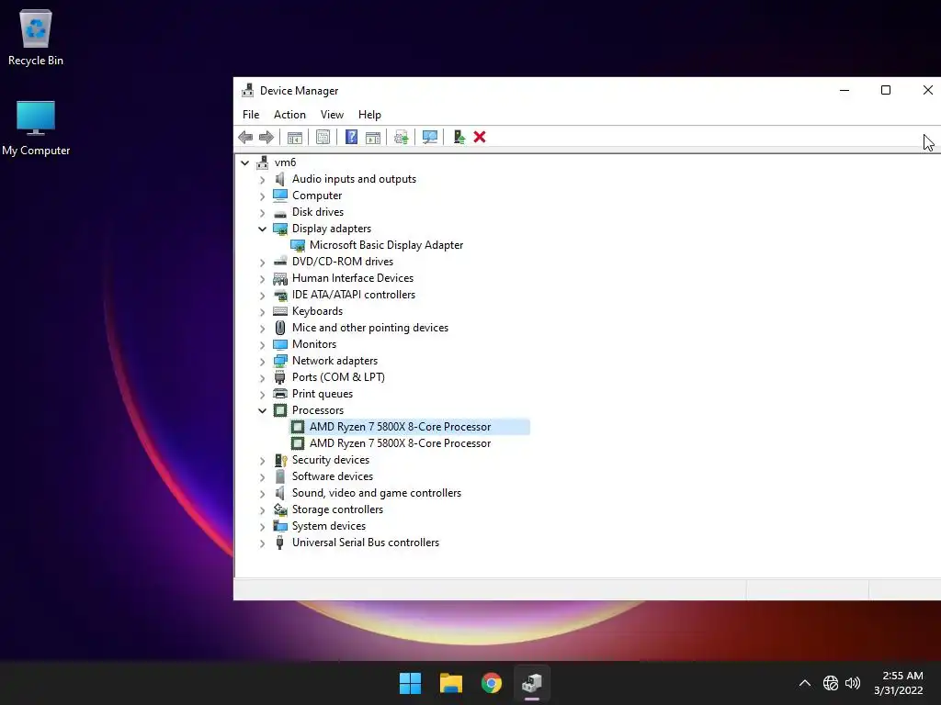Expand DVD/CD-ROM drives
941x705 pixels.
[262, 262]
